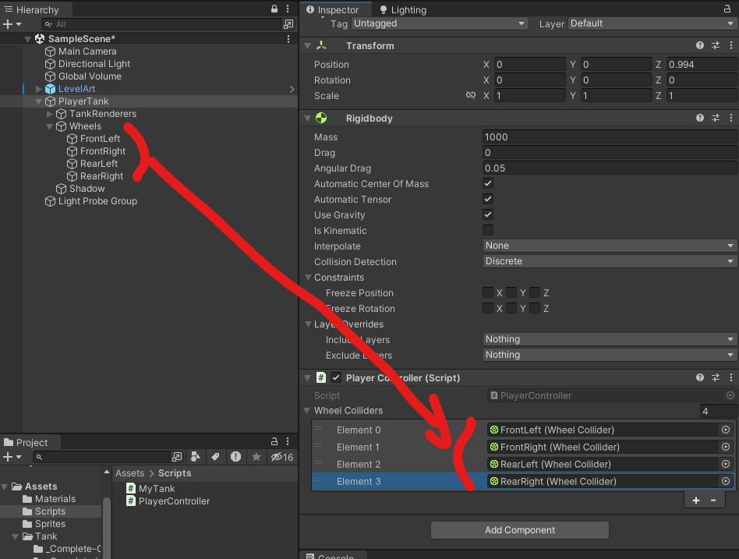
Task: Check Freeze Position Z
Action: [x=535, y=292]
